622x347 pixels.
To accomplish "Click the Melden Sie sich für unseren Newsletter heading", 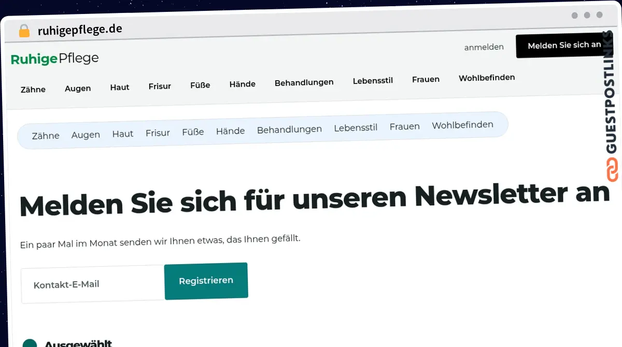I will pyautogui.click(x=314, y=199).
